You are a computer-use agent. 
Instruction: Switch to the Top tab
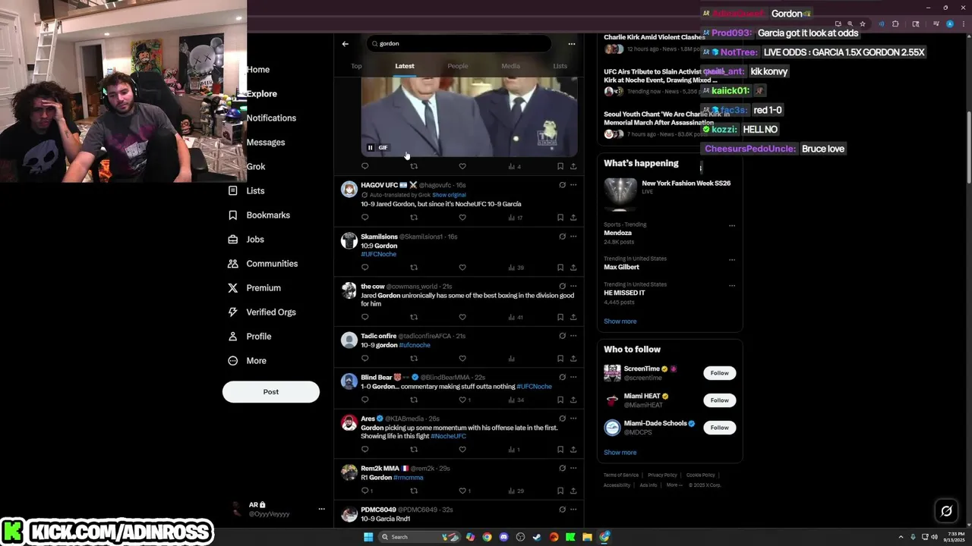[x=356, y=66]
